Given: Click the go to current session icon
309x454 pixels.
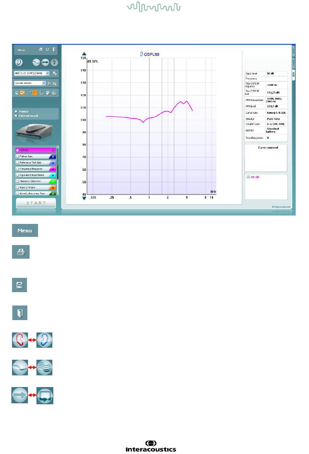Looking at the screenshot, I should pos(49,83).
